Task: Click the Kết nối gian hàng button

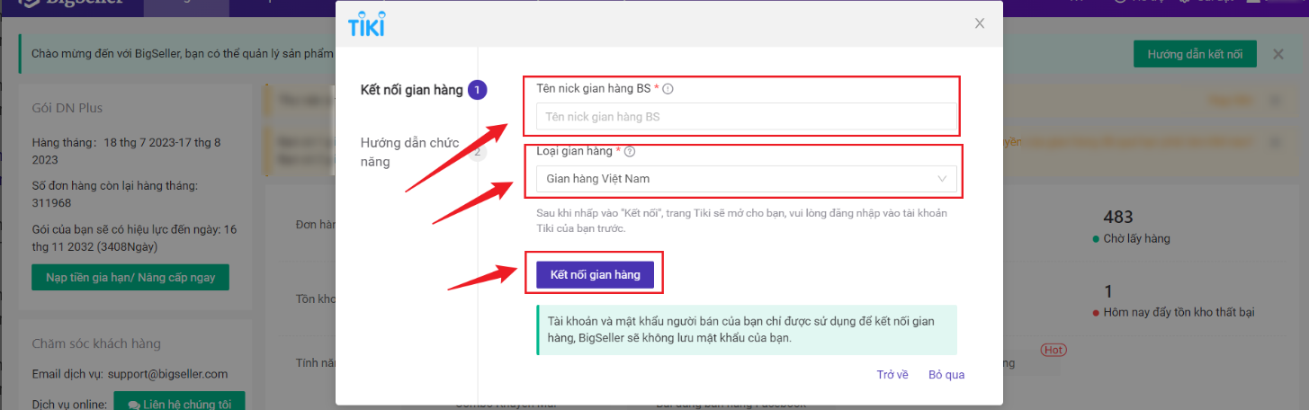Action: pos(596,274)
